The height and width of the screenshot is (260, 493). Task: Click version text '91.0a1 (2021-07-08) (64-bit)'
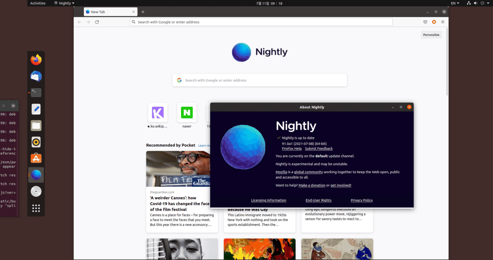pos(304,144)
